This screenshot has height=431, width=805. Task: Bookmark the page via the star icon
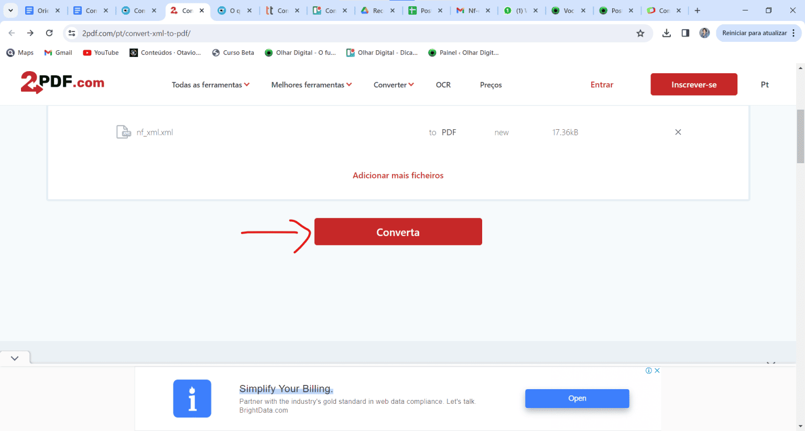click(640, 33)
